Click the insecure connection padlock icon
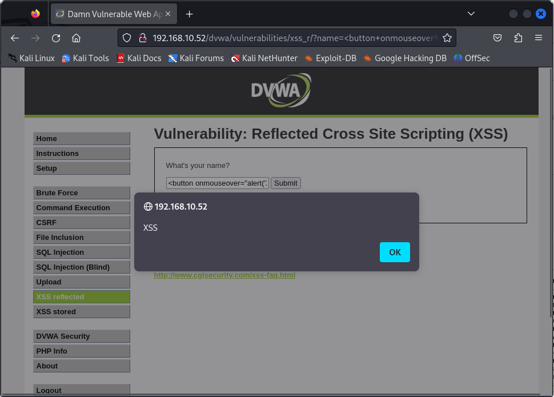This screenshot has height=397, width=554. pyautogui.click(x=143, y=38)
